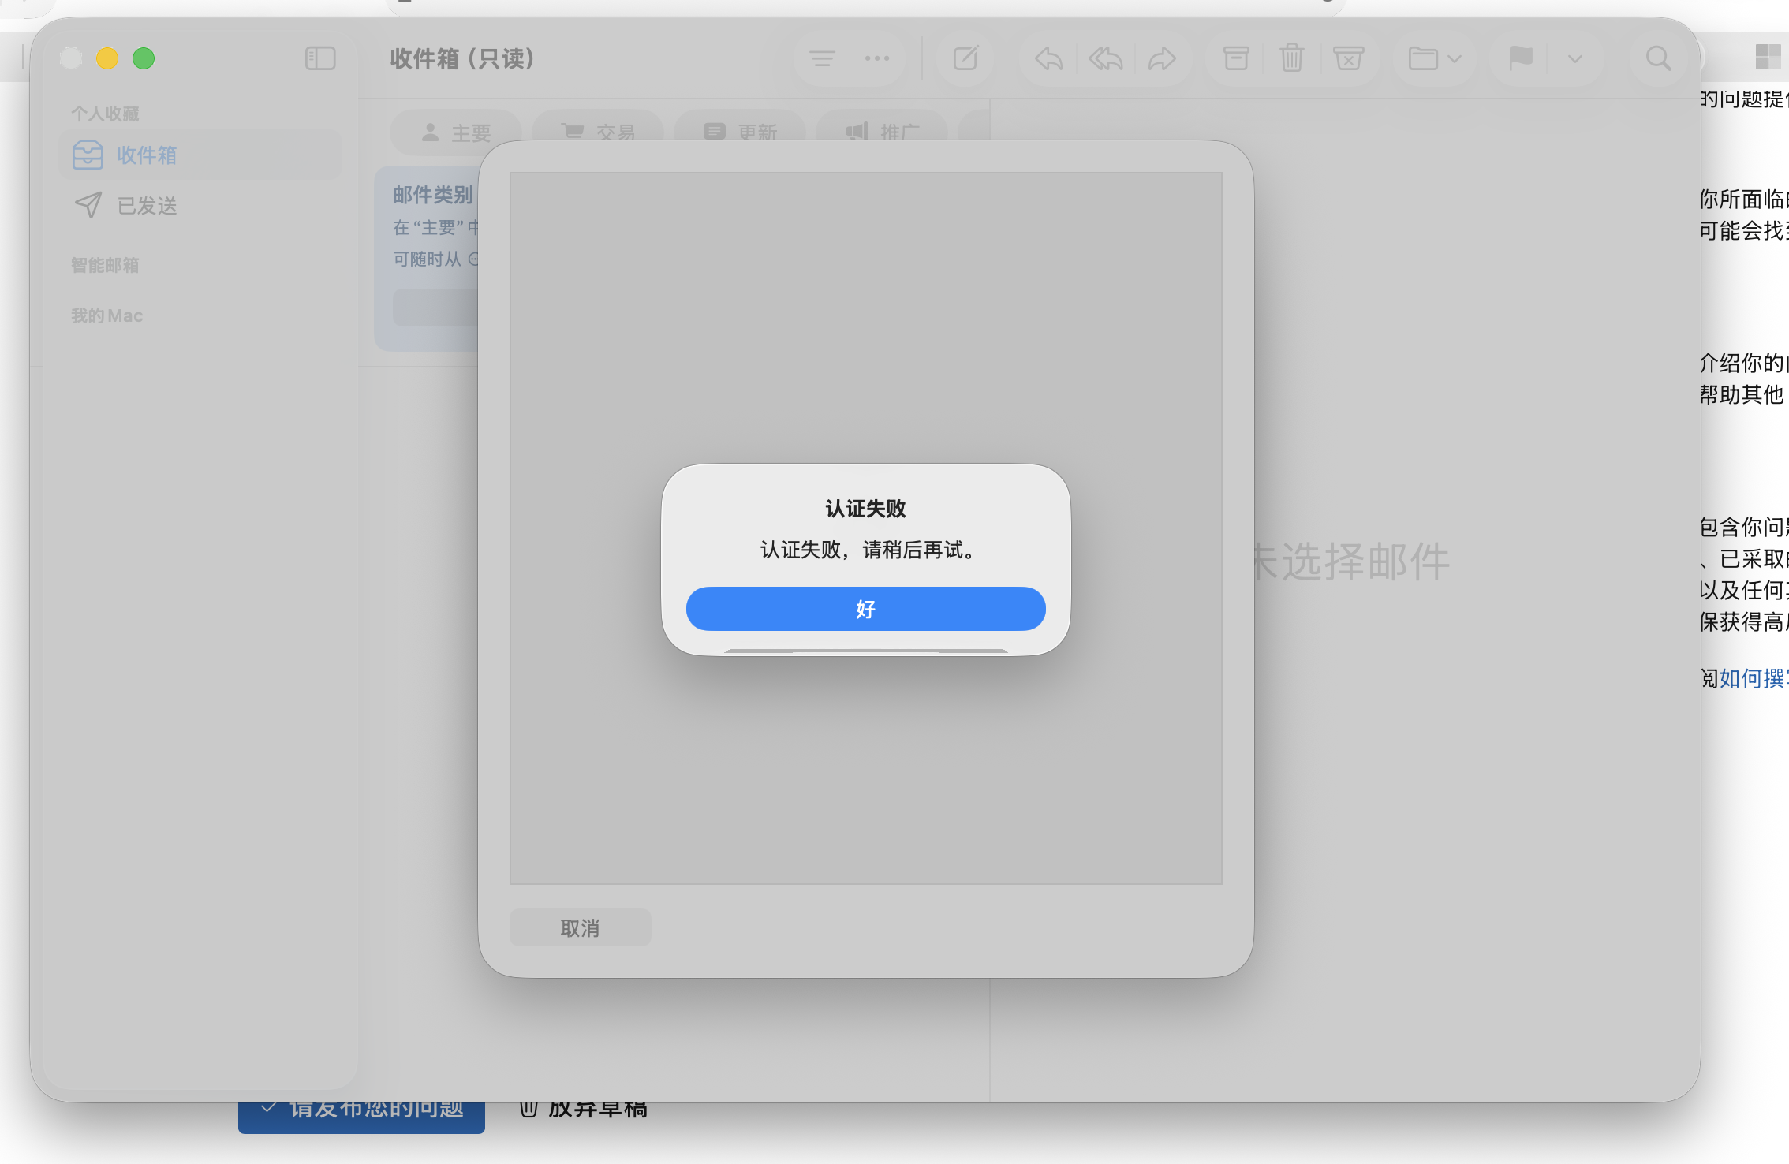Image resolution: width=1789 pixels, height=1164 pixels.
Task: Move message to Junk via junk icon
Action: tap(1349, 58)
